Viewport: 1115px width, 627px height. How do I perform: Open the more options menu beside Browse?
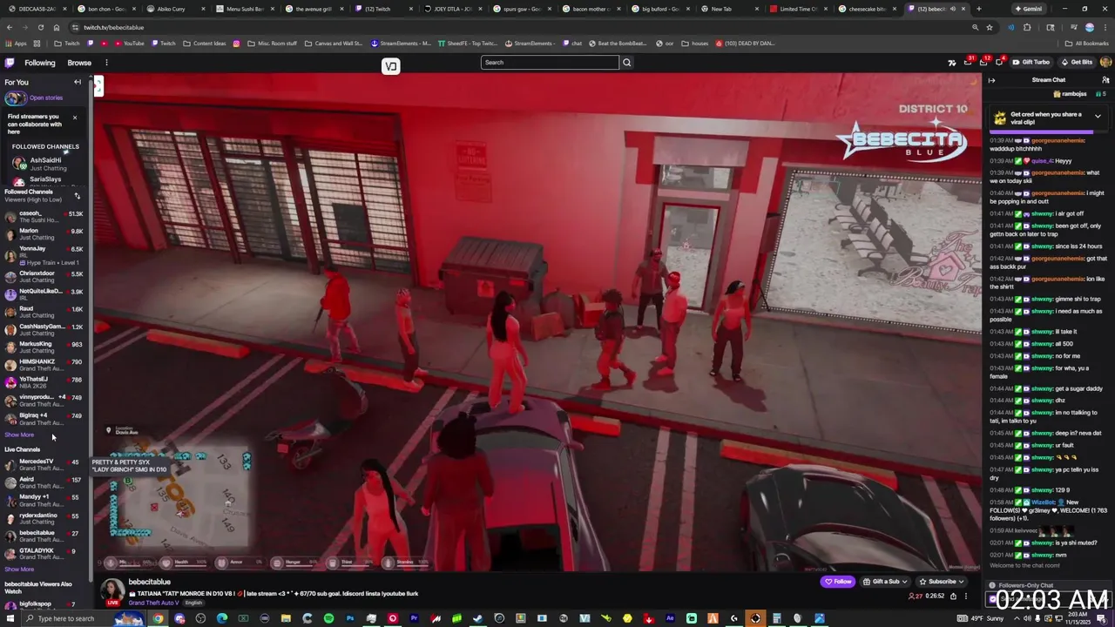point(106,63)
